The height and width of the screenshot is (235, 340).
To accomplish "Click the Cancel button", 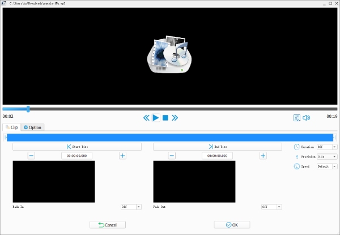I will point(108,225).
